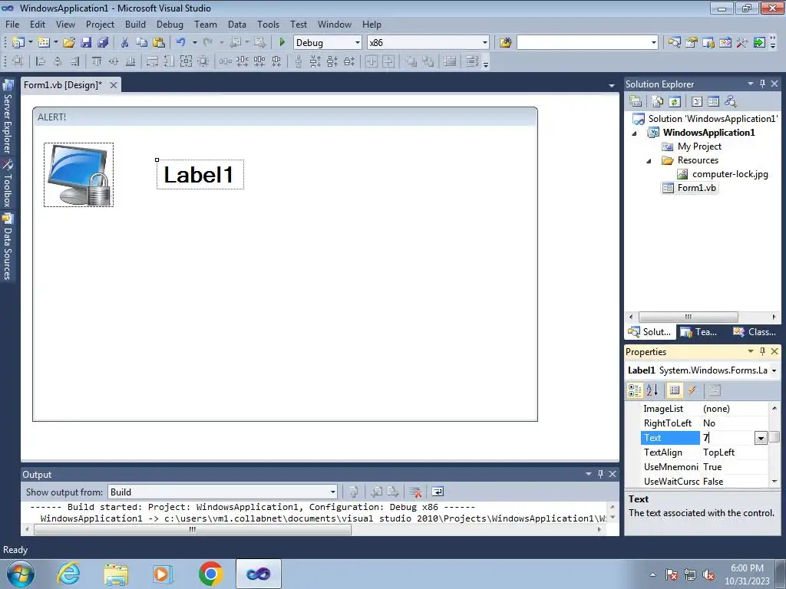The width and height of the screenshot is (786, 589).
Task: Start debugging with the green play icon
Action: click(x=282, y=43)
